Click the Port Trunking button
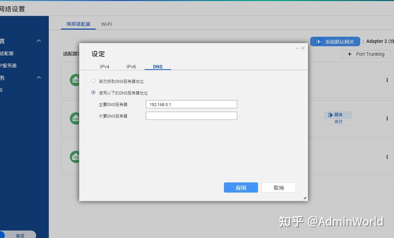Screen dimensions: 394x238 point(366,54)
